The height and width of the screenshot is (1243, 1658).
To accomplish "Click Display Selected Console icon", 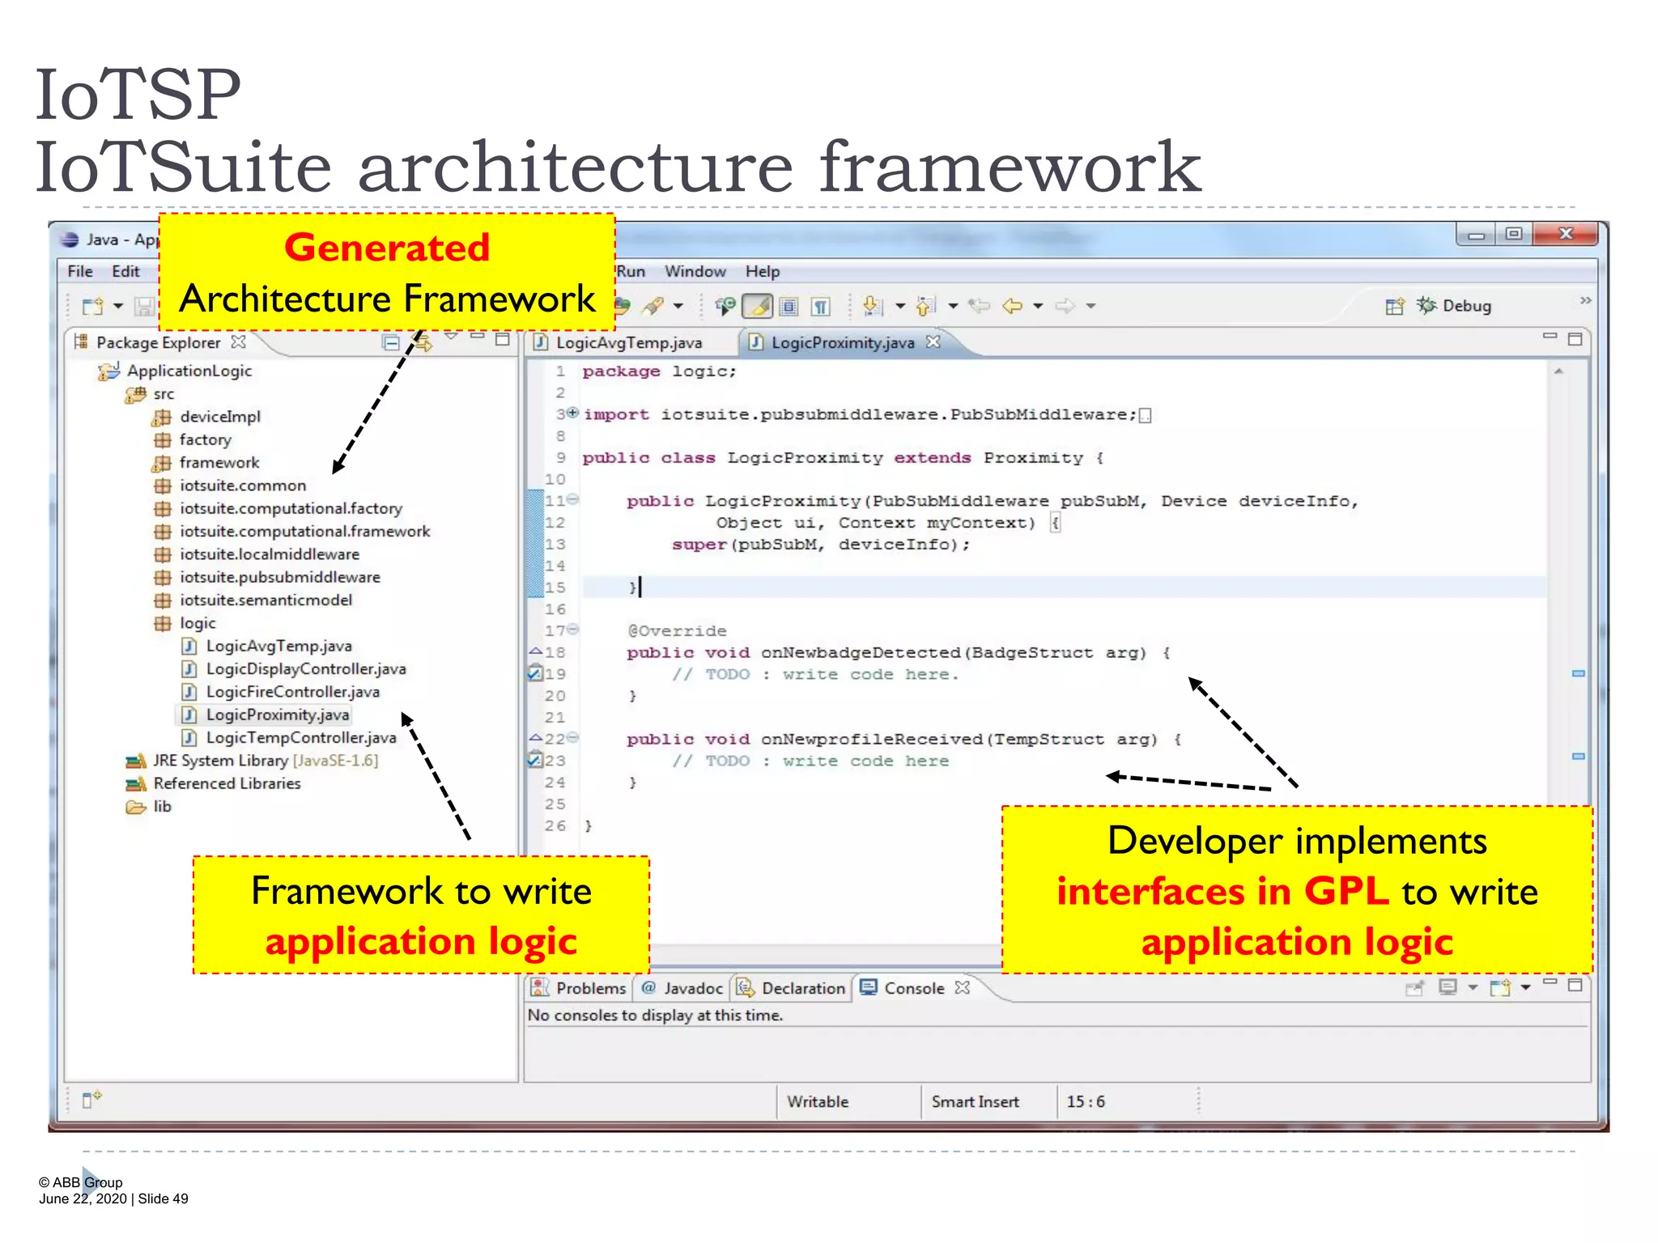I will click(x=1448, y=987).
